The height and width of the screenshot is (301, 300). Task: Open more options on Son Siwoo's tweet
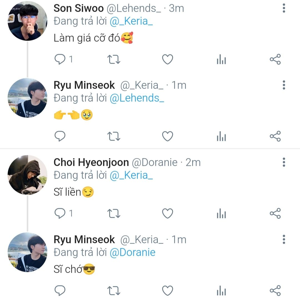coord(284,8)
